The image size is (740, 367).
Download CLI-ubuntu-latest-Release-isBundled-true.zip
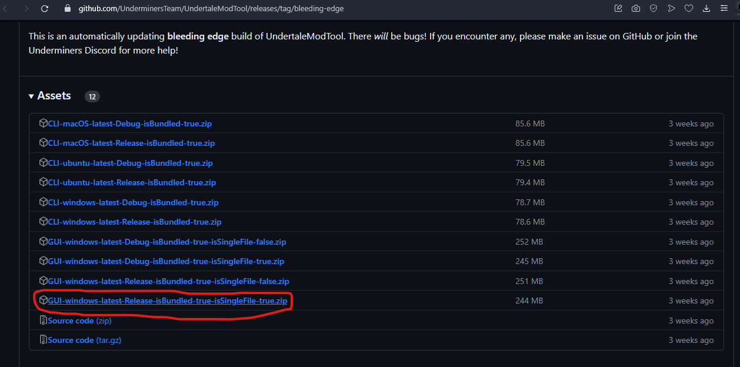point(132,182)
